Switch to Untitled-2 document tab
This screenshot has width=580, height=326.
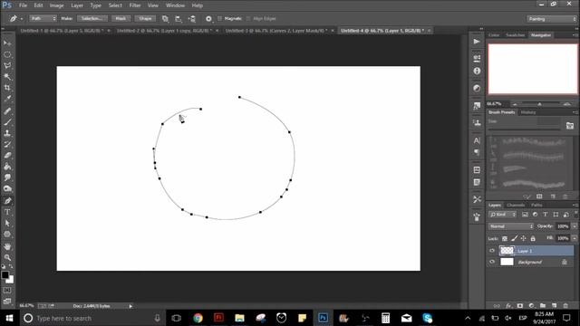coord(165,31)
